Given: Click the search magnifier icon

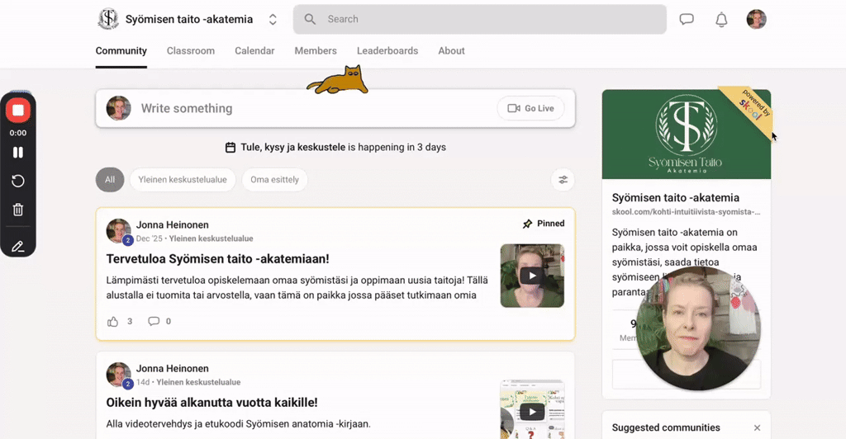Looking at the screenshot, I should 310,19.
